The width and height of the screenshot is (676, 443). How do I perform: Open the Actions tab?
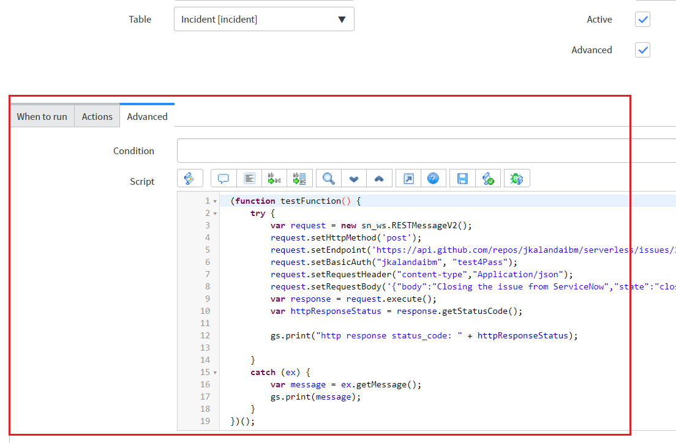click(97, 116)
